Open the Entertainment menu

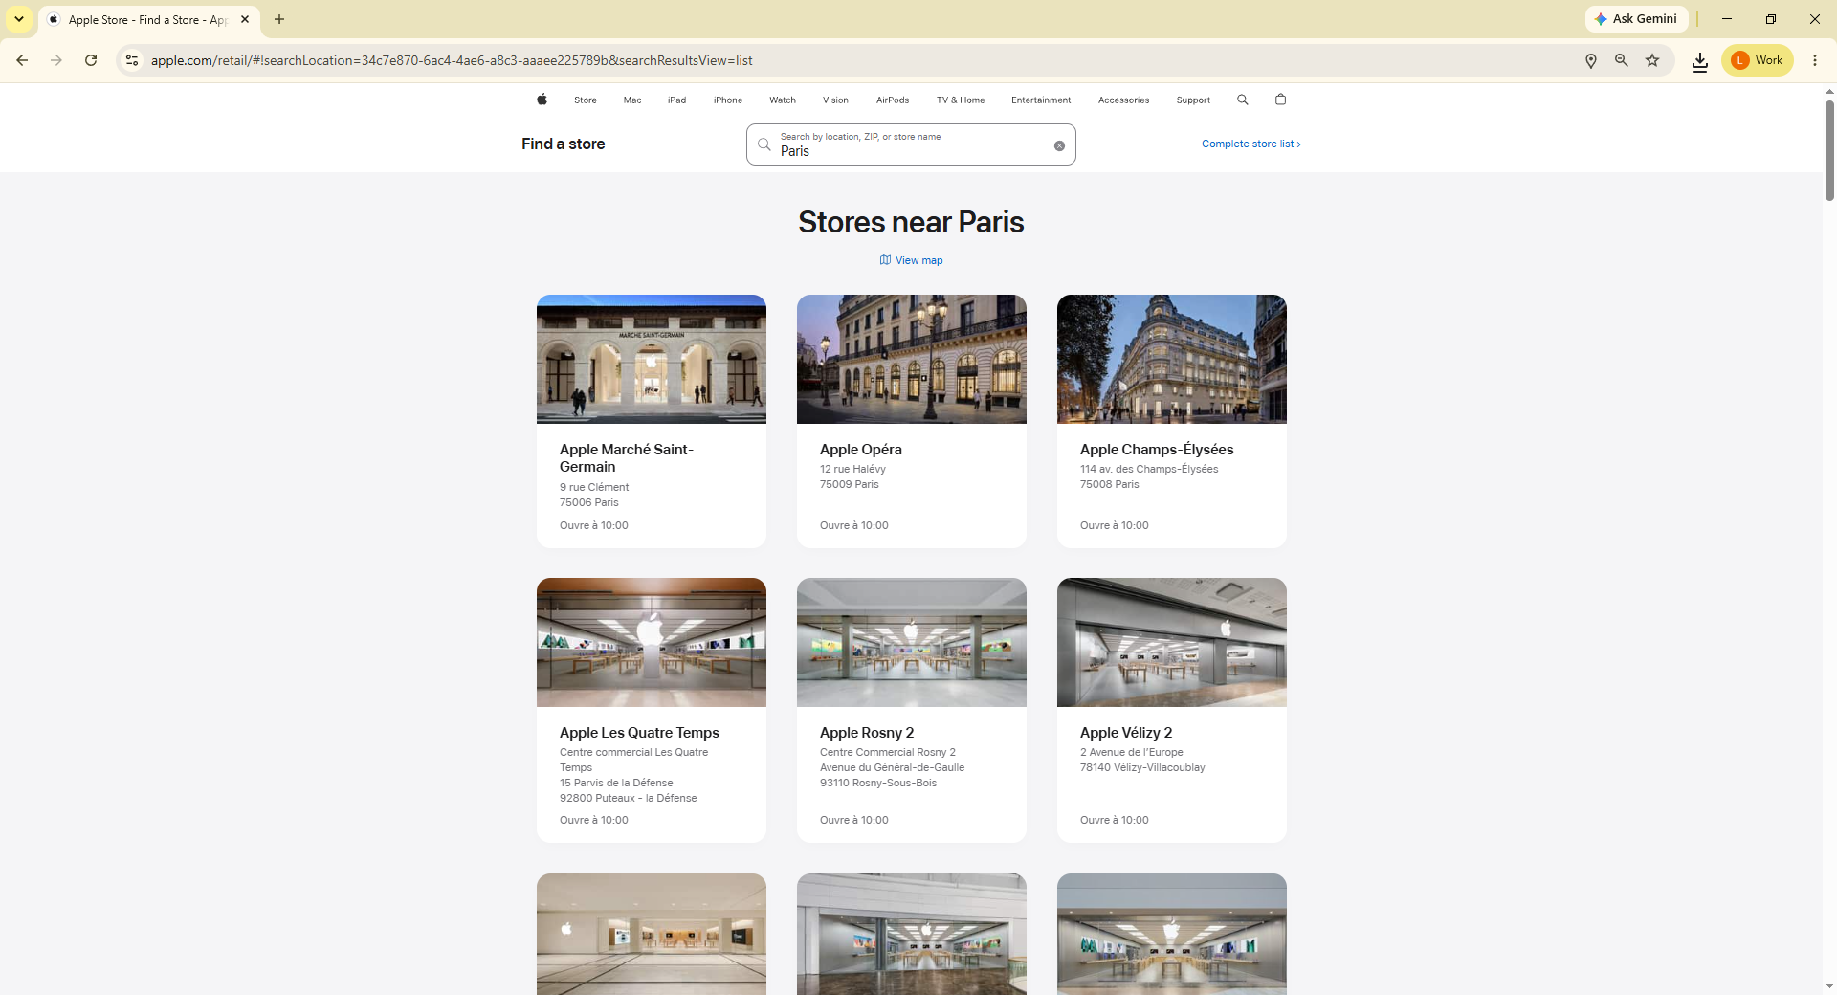point(1041,100)
